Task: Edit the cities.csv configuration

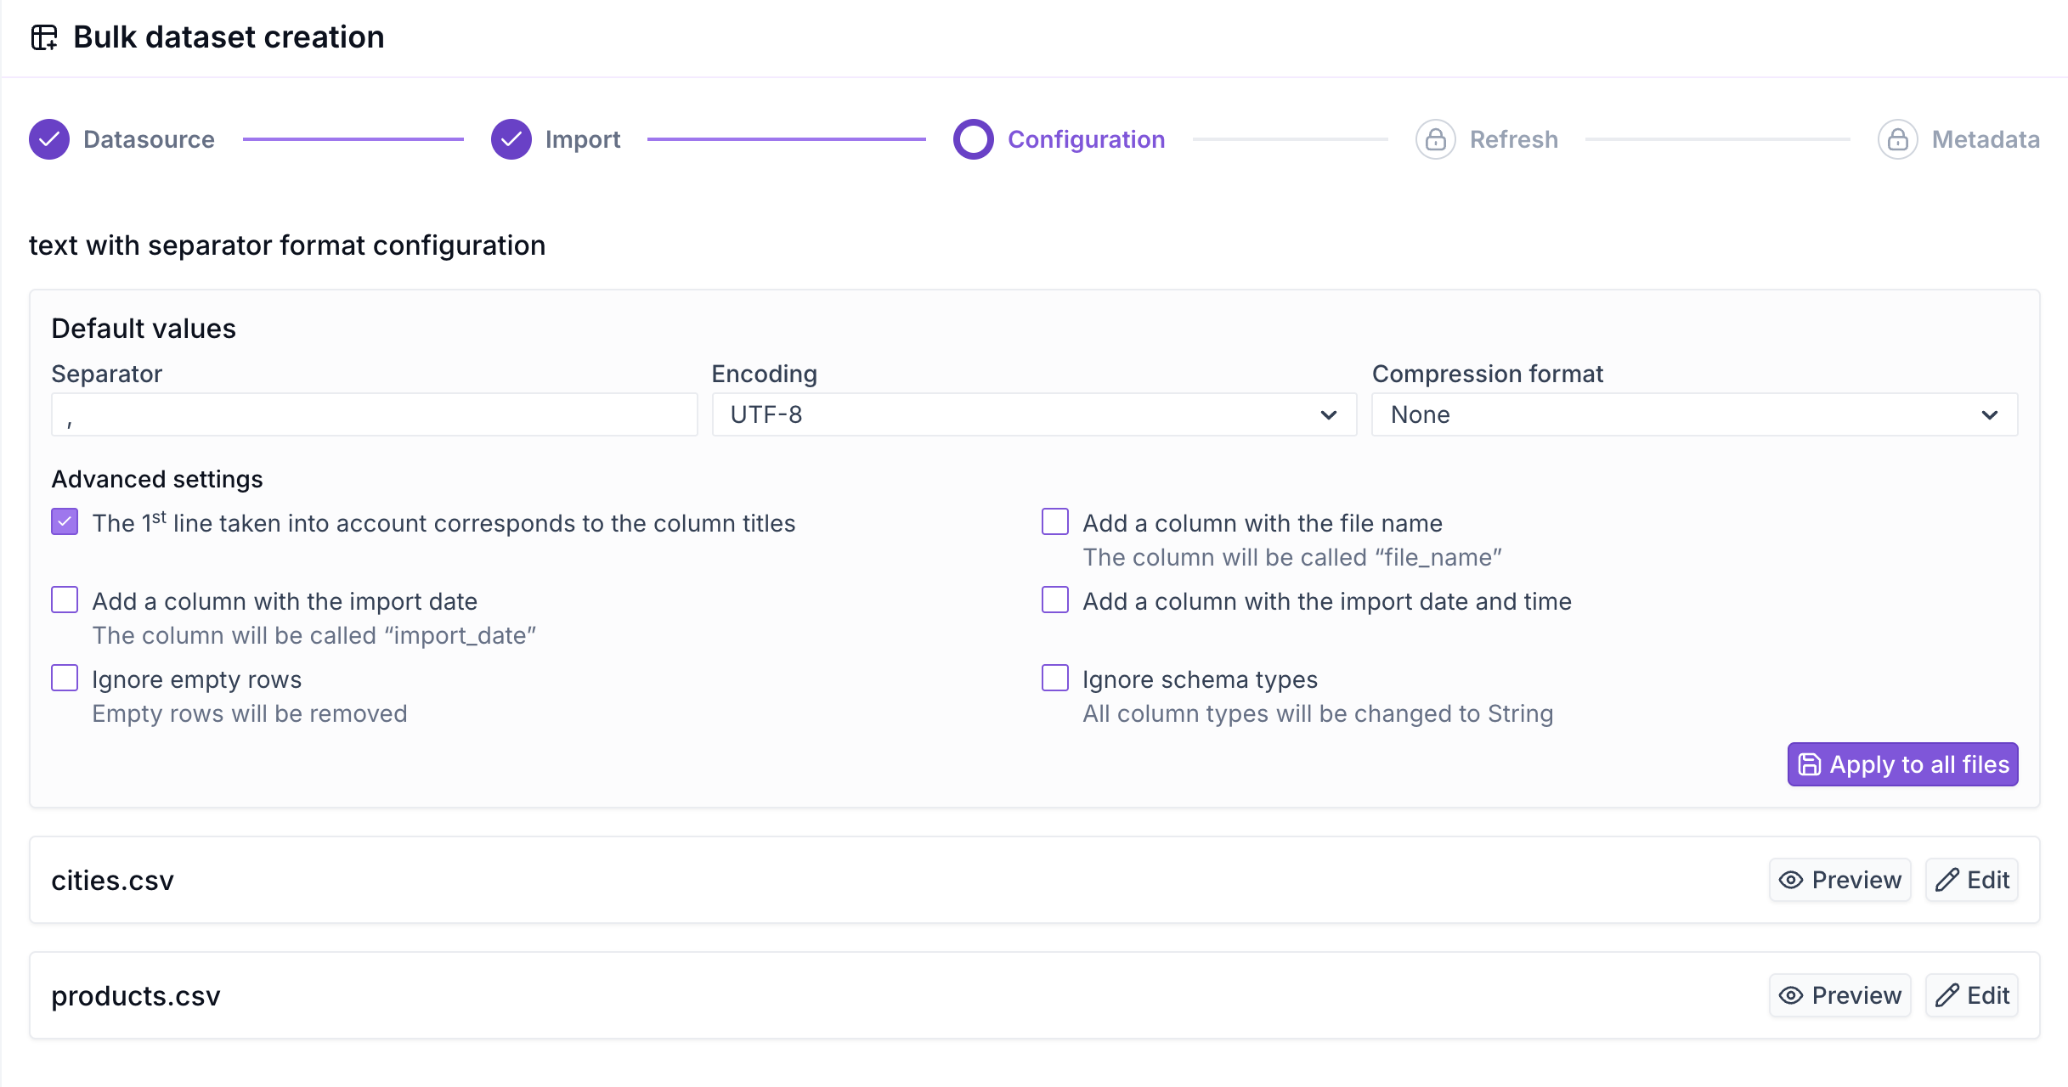Action: 1972,880
